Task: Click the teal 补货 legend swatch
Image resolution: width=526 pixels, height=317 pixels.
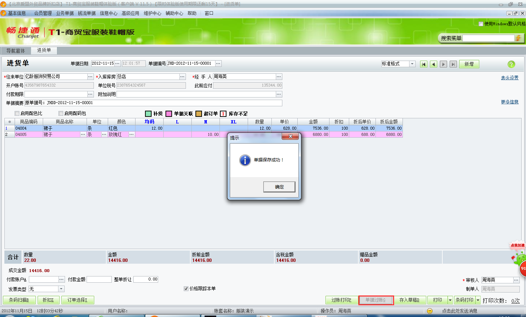Action: pyautogui.click(x=148, y=114)
